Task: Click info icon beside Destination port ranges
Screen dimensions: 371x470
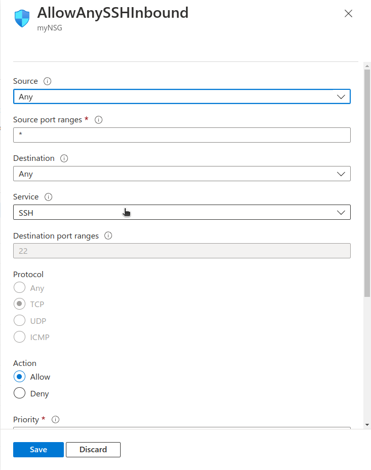Action: [x=108, y=236]
